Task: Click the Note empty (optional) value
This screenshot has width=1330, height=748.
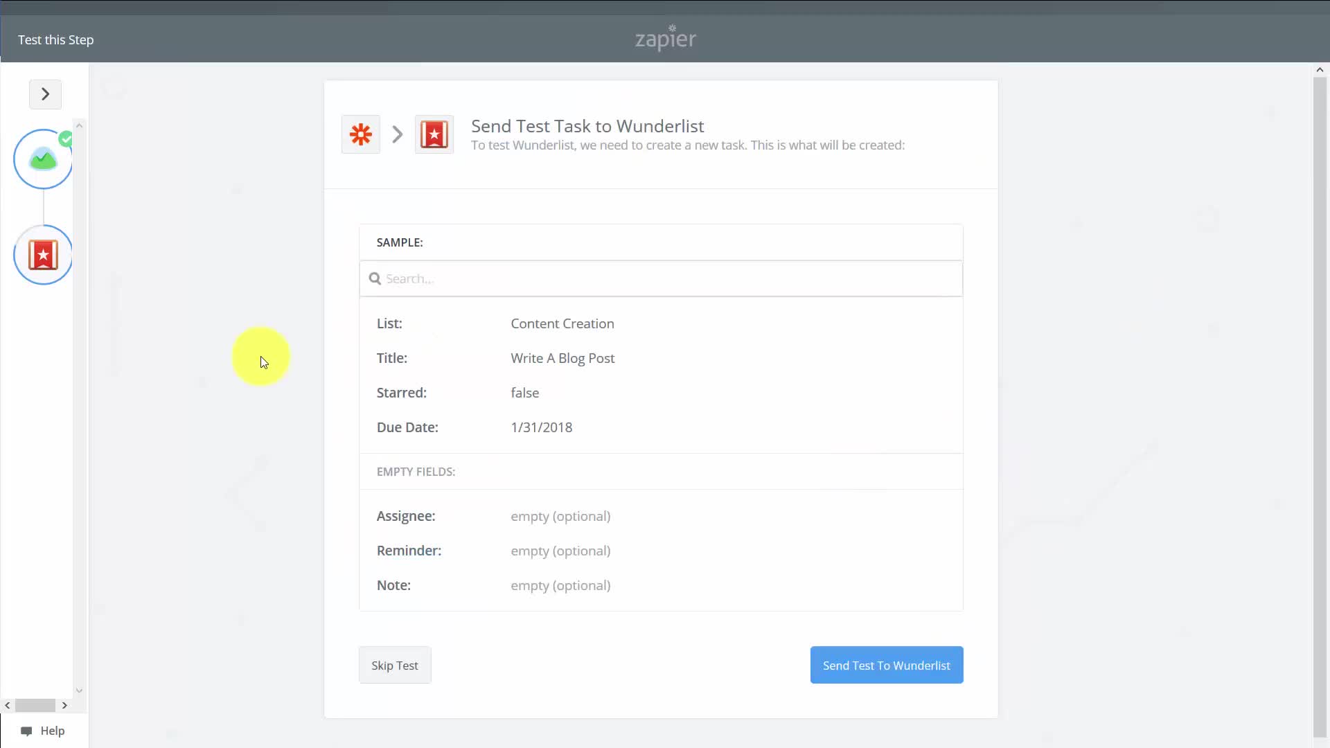Action: 560,585
